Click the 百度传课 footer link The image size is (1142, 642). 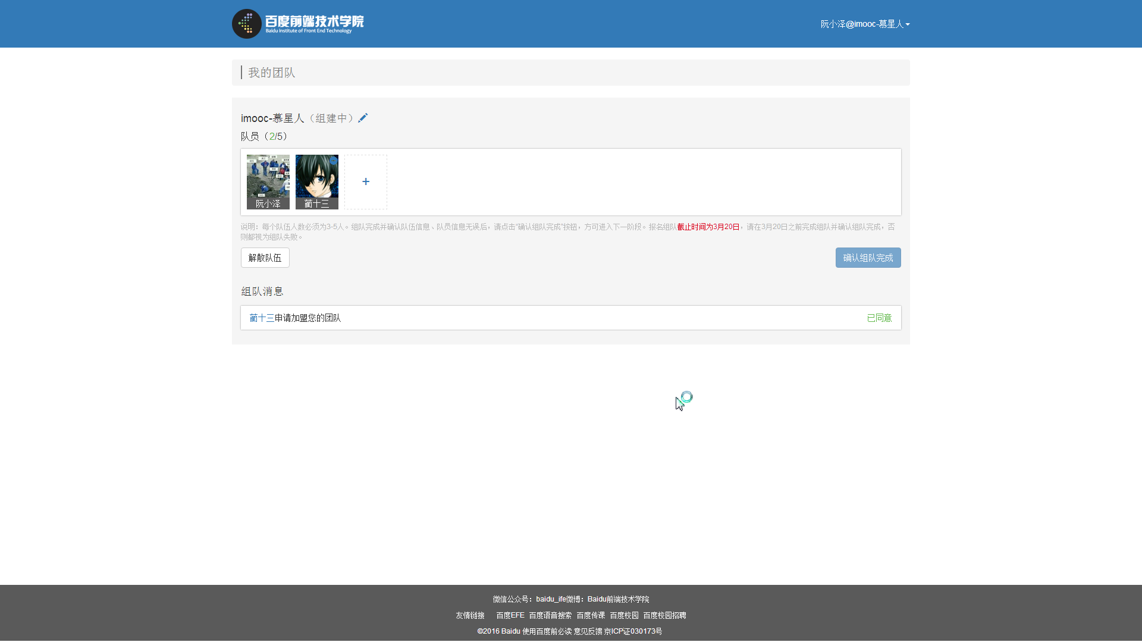click(591, 615)
